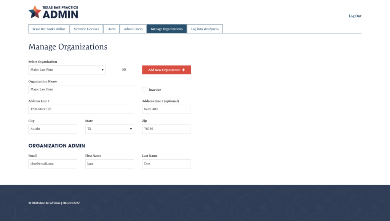Open the Texas Bar Books Online tab
The image size is (390, 221).
point(49,29)
